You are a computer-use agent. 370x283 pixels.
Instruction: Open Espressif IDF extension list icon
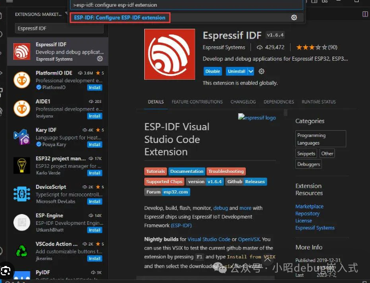22,51
